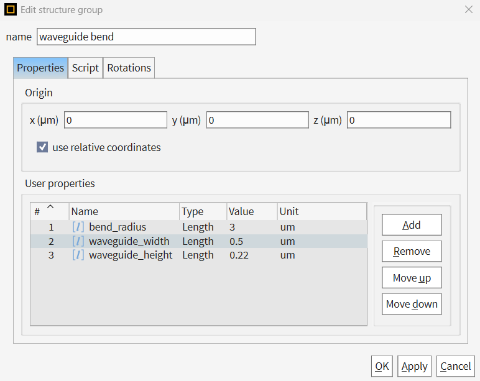Close the Edit structure group dialog
This screenshot has height=381, width=480.
[469, 9]
